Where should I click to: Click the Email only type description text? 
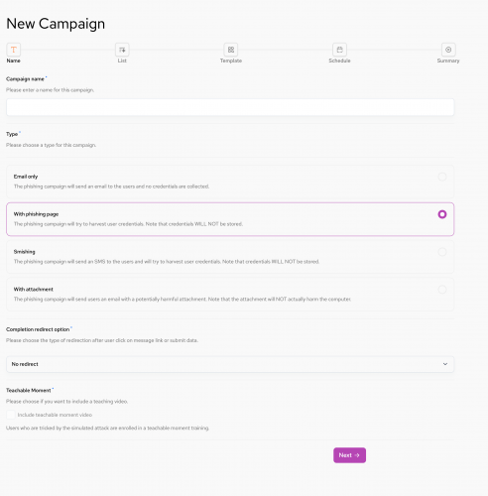tap(111, 186)
